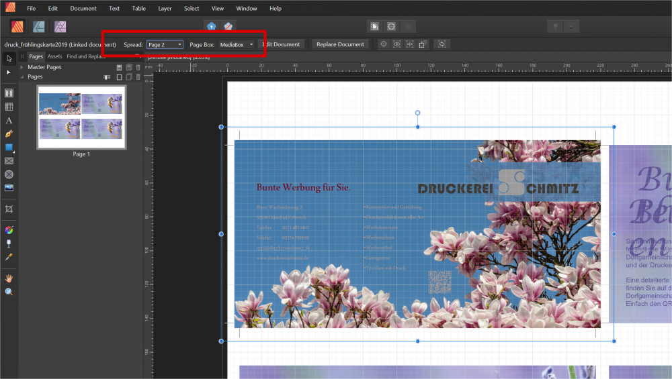Image resolution: width=672 pixels, height=379 pixels.
Task: Click the page preflight icon in toolbar
Action: pos(374,27)
